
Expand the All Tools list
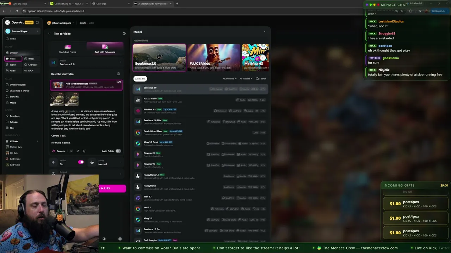tap(22, 141)
